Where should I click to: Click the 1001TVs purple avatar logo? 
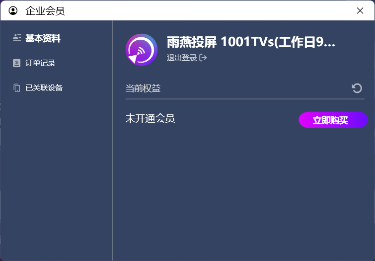tap(142, 50)
